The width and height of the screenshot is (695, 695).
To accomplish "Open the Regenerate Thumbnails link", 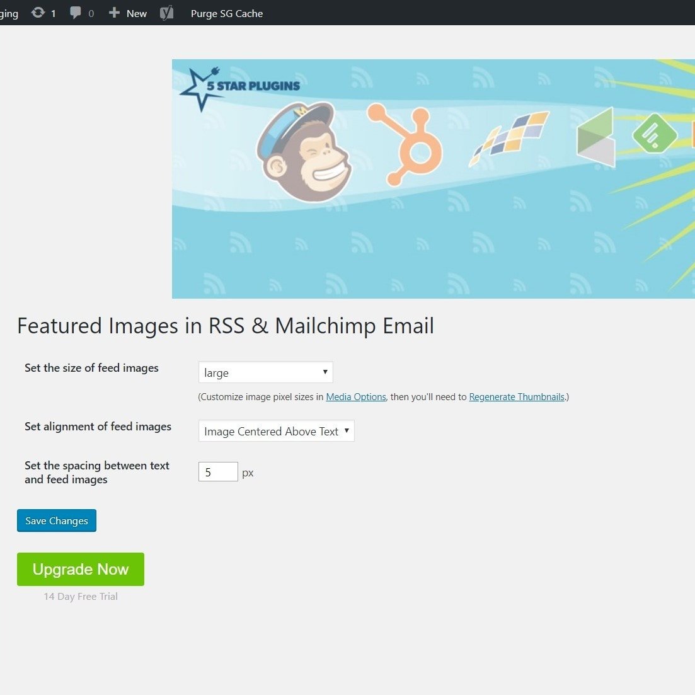I will pyautogui.click(x=517, y=397).
